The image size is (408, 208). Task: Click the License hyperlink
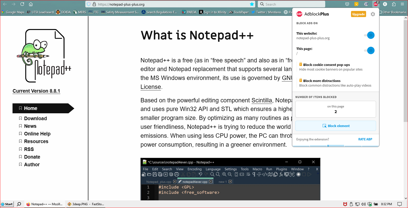click(151, 87)
